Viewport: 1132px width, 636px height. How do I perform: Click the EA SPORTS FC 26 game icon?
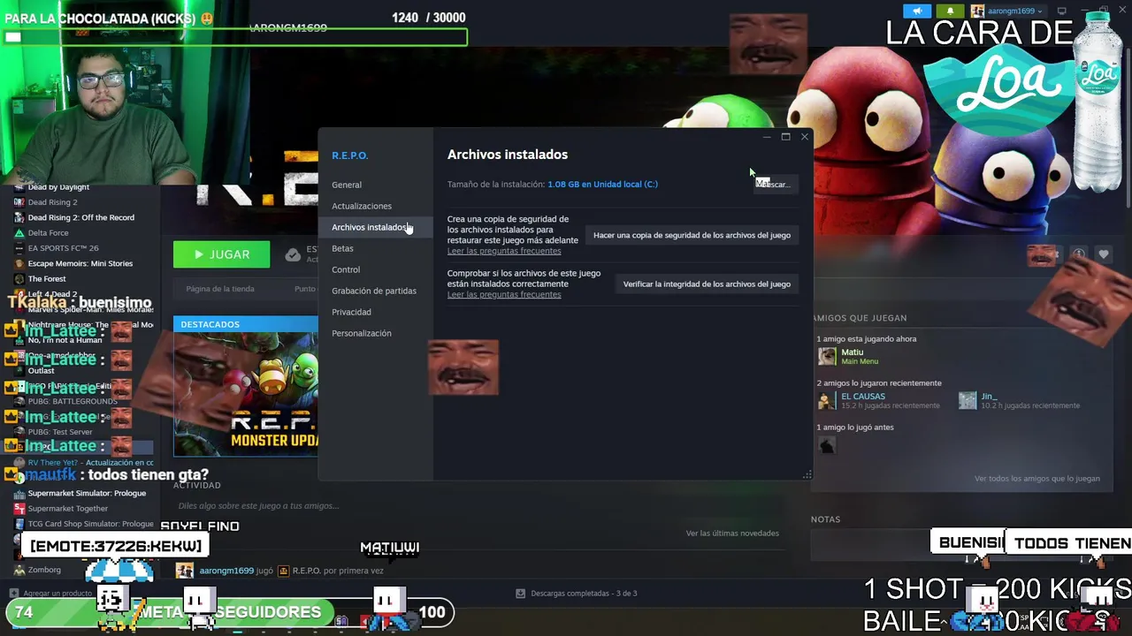pyautogui.click(x=19, y=248)
